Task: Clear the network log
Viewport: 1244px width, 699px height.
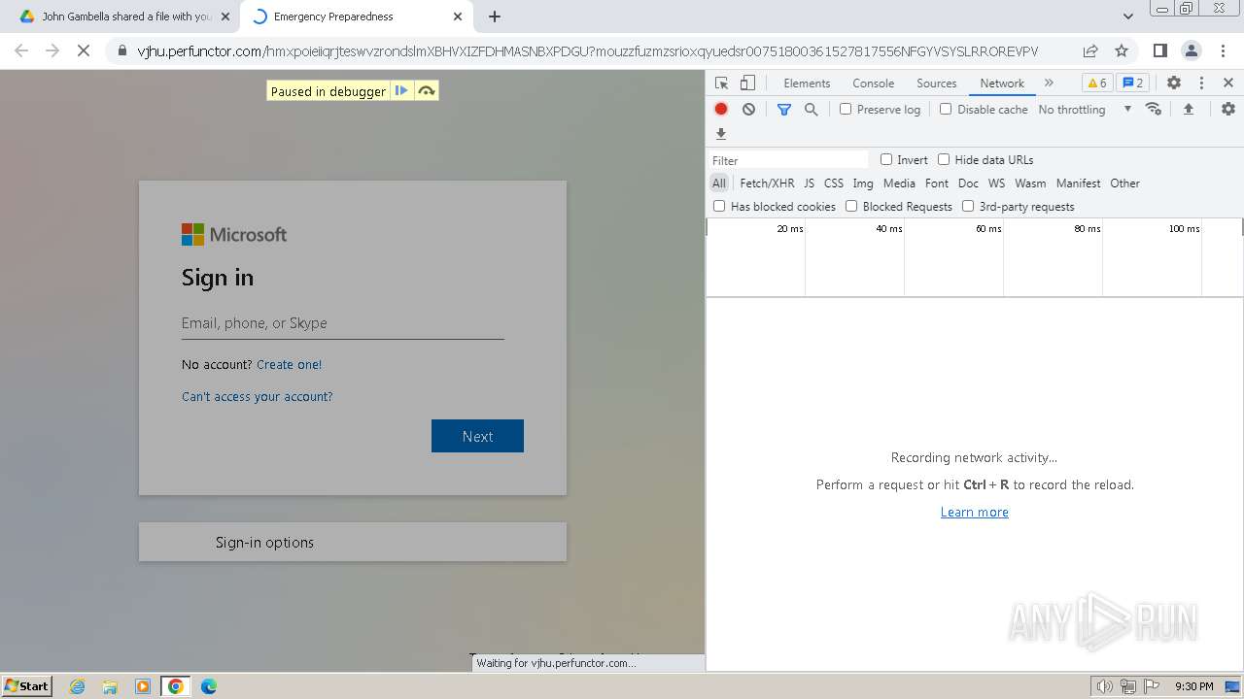Action: pos(748,110)
